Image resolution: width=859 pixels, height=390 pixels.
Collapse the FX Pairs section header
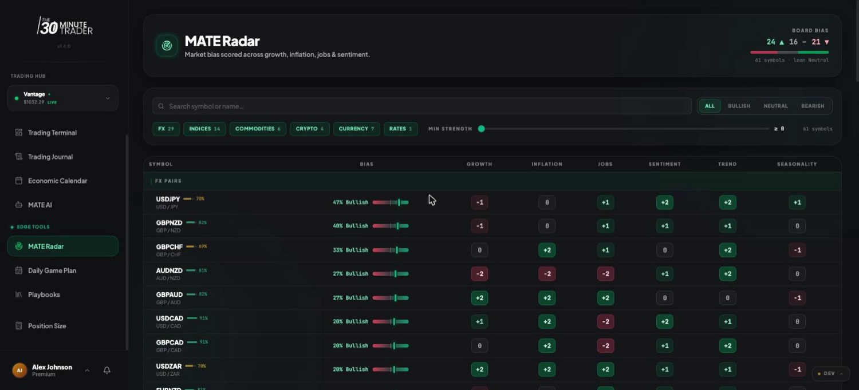[492, 181]
